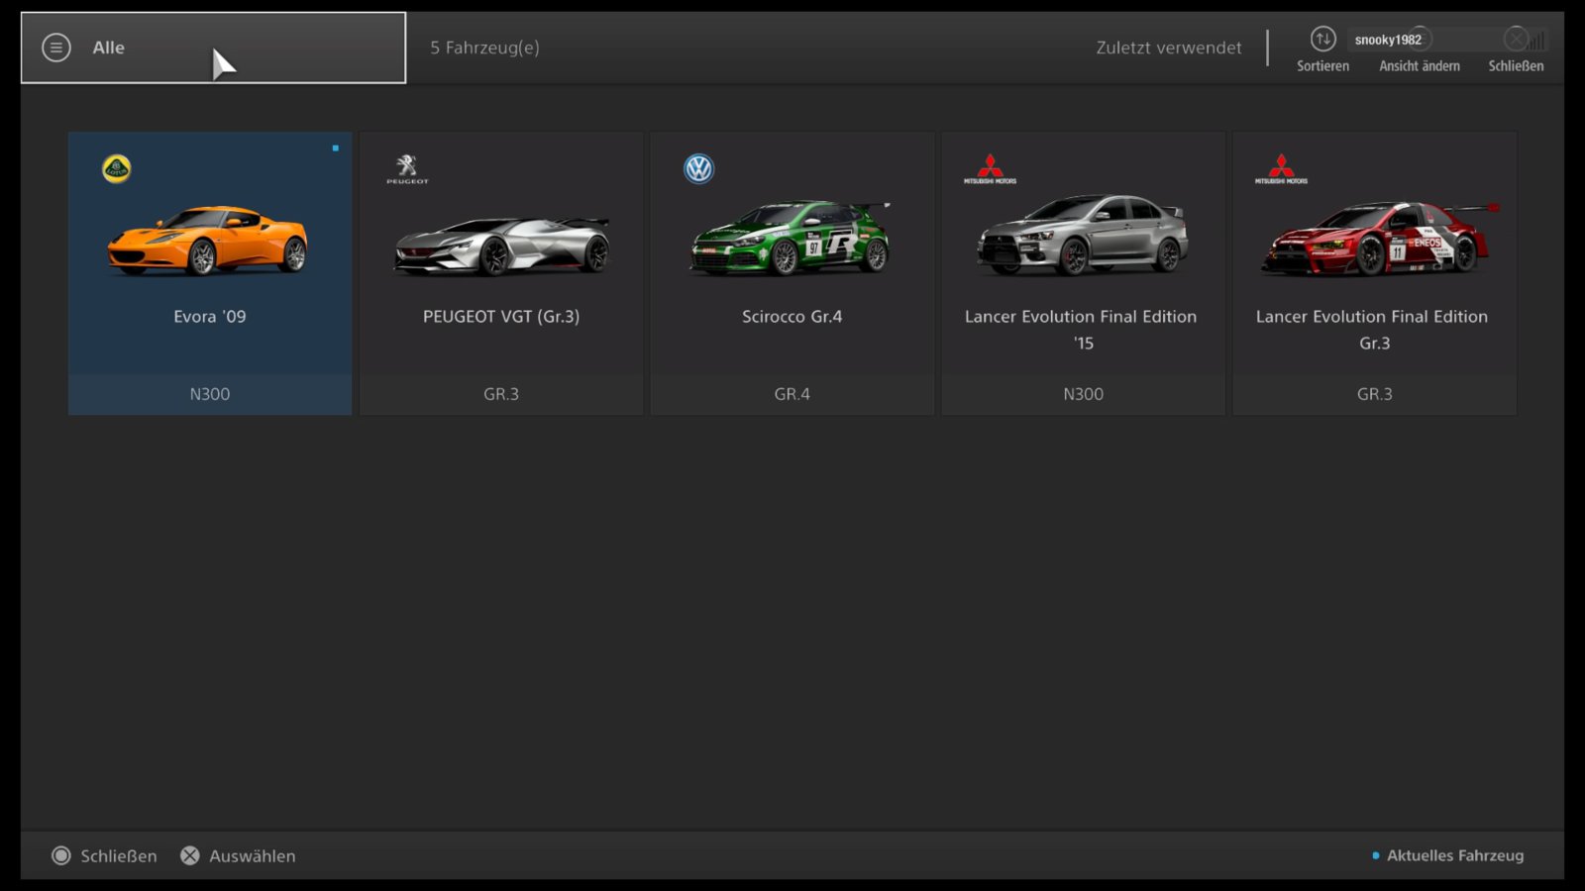Click the Schließen X icon at top right
The height and width of the screenshot is (891, 1585).
[x=1516, y=40]
